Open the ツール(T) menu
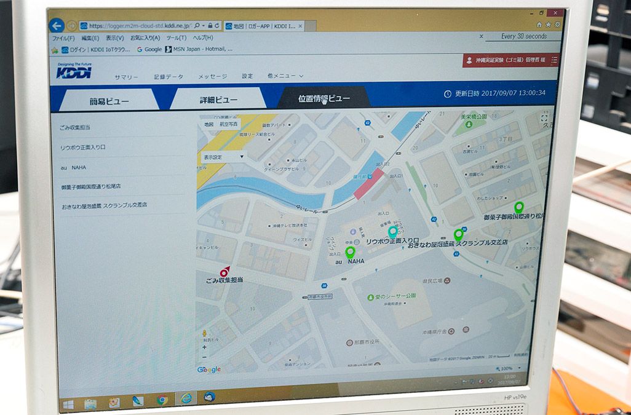The height and width of the screenshot is (415, 631). [177, 38]
